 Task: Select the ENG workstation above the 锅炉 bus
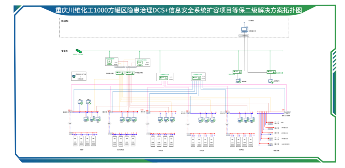pyautogui.click(x=88, y=102)
